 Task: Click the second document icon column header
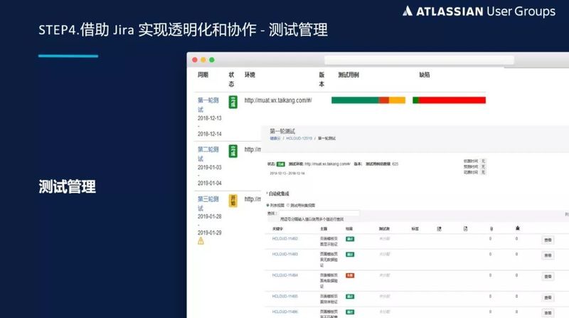(466, 228)
